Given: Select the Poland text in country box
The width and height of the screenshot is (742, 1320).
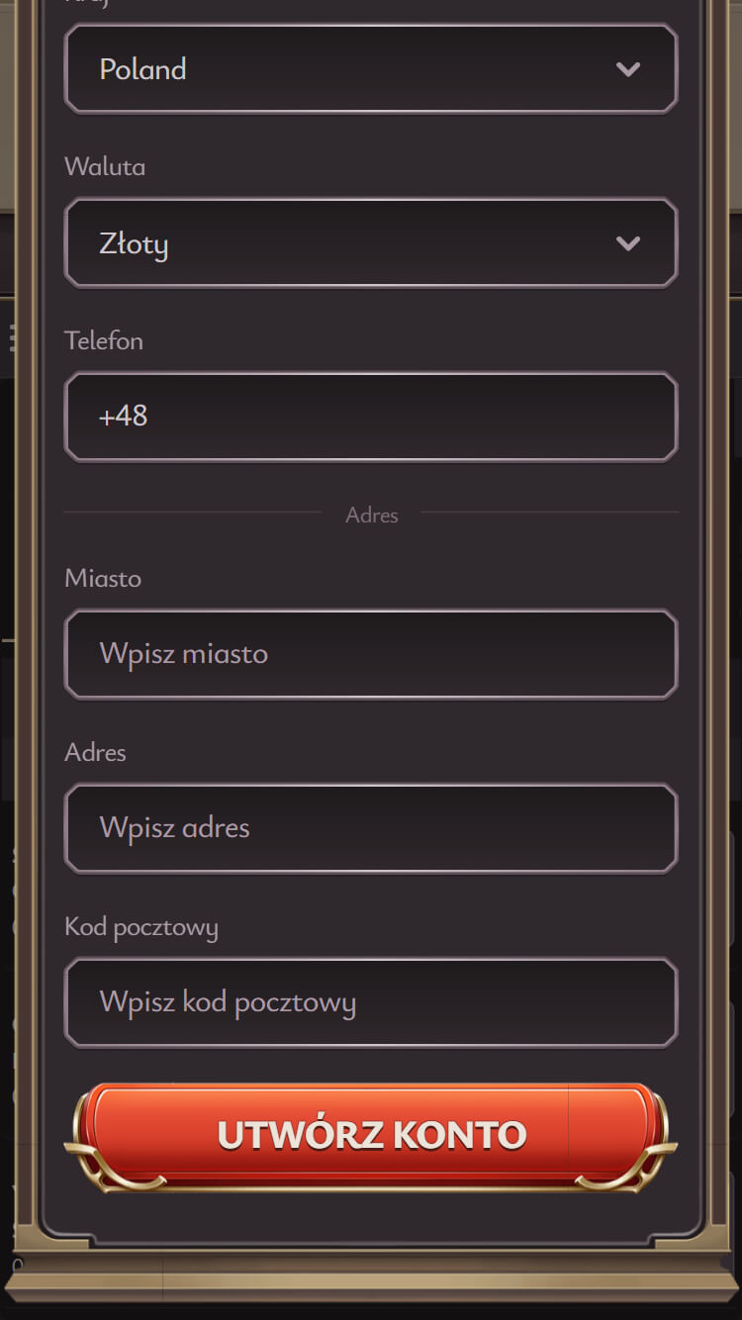Looking at the screenshot, I should (142, 69).
